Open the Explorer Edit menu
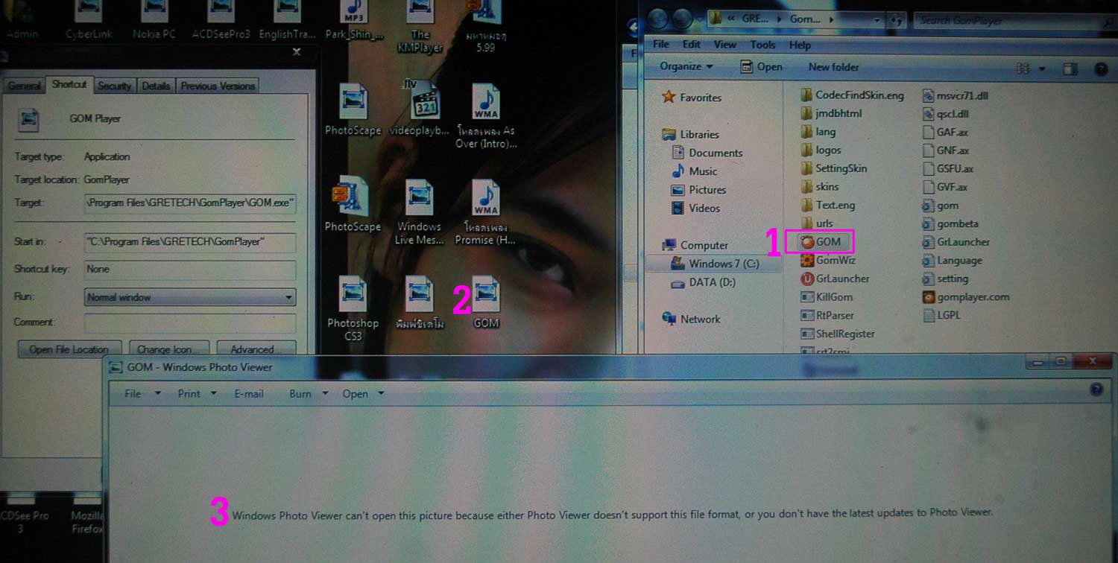Viewport: 1118px width, 563px height. [x=692, y=45]
